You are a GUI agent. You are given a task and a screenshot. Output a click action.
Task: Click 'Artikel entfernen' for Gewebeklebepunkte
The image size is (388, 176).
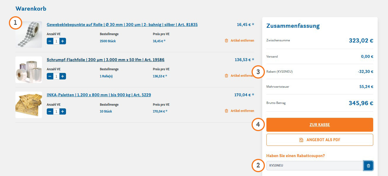[x=242, y=40]
